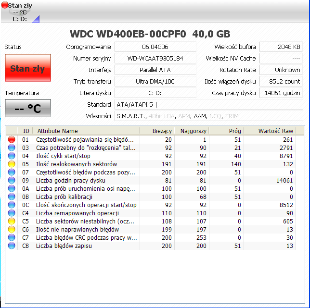Select row Liczba błędów zapisu
The width and height of the screenshot is (310, 308).
tap(151, 246)
